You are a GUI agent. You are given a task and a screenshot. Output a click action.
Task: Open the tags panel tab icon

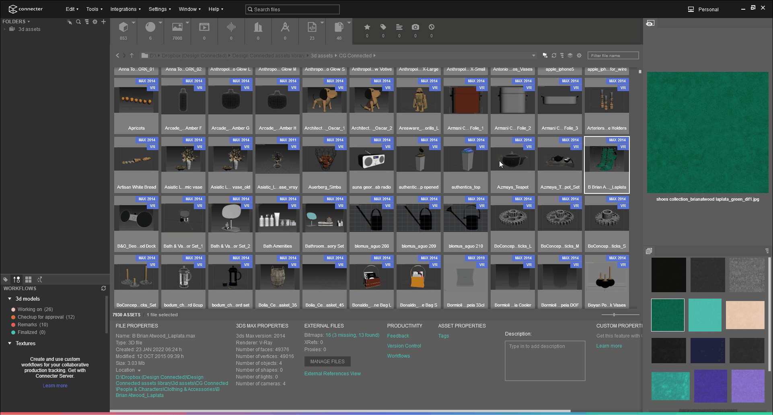(x=5, y=279)
